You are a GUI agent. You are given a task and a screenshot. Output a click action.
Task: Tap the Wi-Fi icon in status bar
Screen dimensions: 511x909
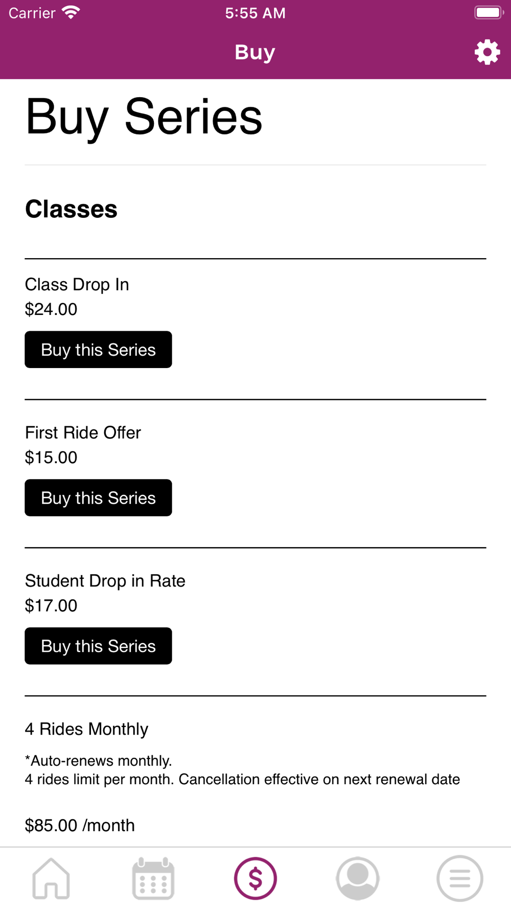click(x=71, y=12)
